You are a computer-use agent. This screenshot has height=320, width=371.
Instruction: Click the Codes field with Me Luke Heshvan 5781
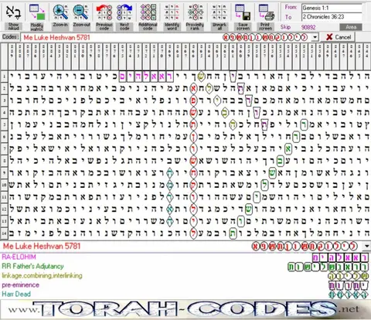click(x=166, y=37)
